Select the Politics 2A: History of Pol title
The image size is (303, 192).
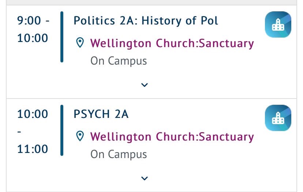coord(146,21)
